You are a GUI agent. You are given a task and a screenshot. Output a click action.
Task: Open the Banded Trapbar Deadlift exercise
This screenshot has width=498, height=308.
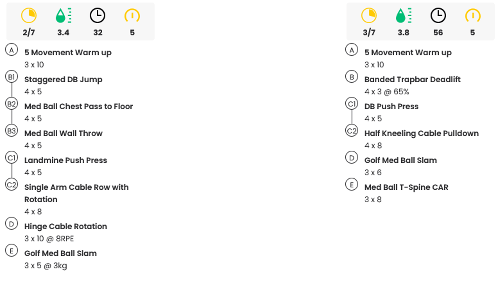click(412, 80)
